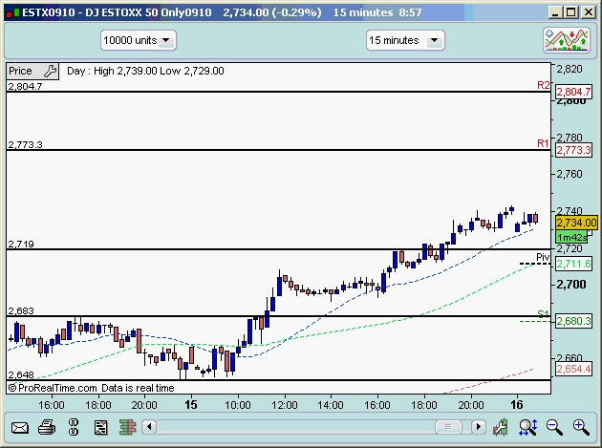Click the magnifier with arrows zoom-fit icon
This screenshot has height=448, width=602.
coord(527,427)
